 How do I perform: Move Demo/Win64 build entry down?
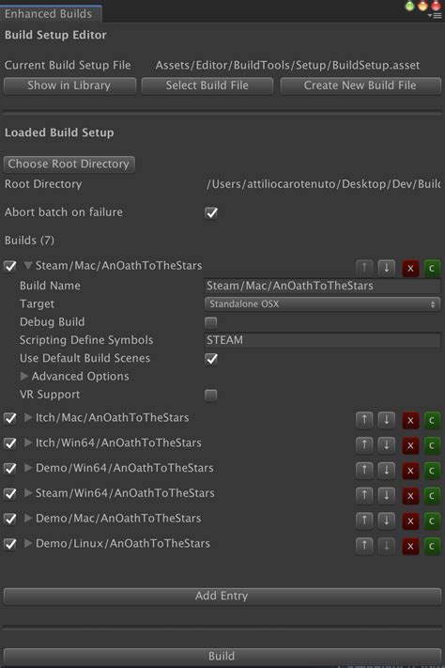(386, 471)
